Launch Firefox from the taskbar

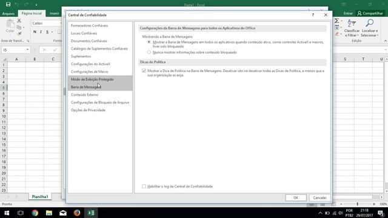coord(77,213)
